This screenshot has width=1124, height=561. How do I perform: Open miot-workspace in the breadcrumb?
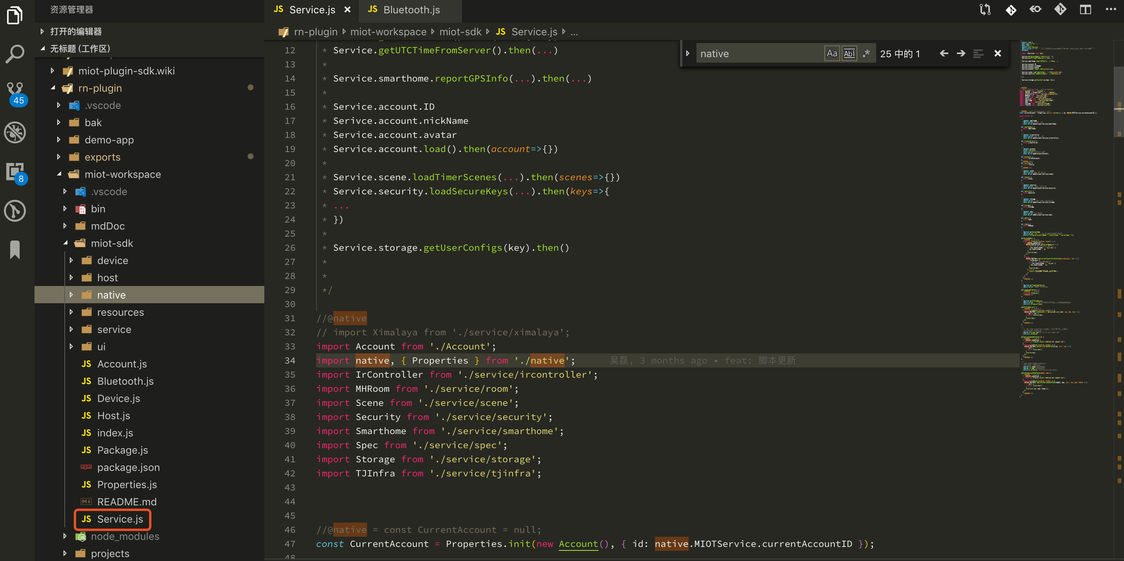pyautogui.click(x=388, y=31)
